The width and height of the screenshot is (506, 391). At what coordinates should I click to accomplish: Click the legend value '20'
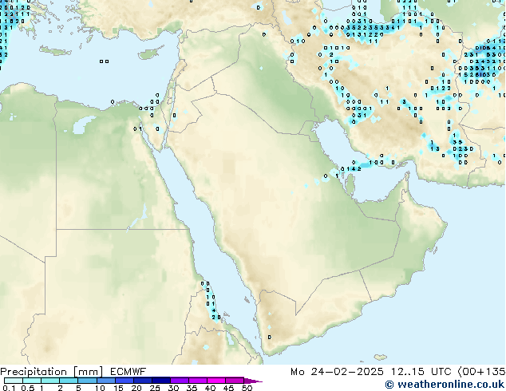click(136, 388)
